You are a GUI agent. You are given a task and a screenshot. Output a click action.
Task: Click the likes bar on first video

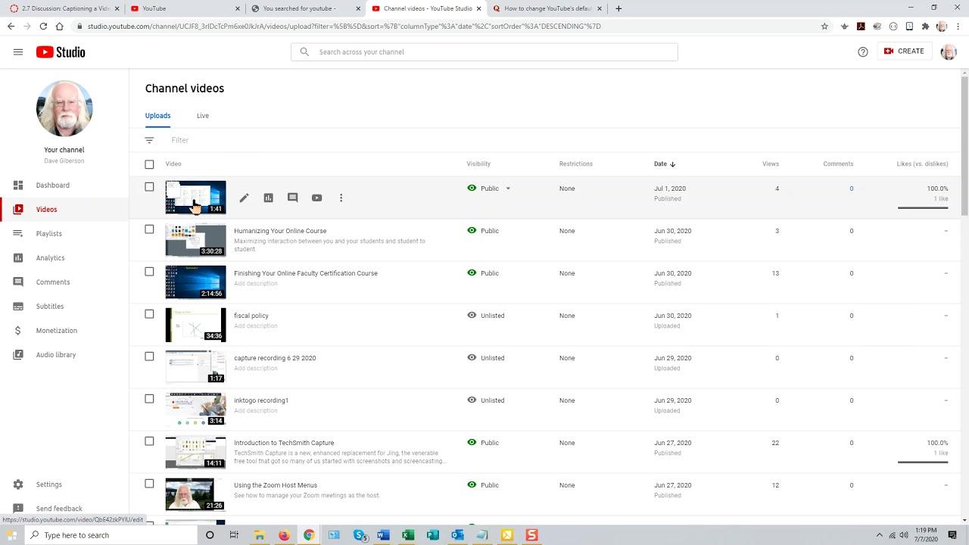click(x=923, y=207)
